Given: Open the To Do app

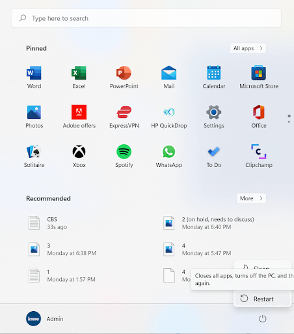Looking at the screenshot, I should pos(214,156).
